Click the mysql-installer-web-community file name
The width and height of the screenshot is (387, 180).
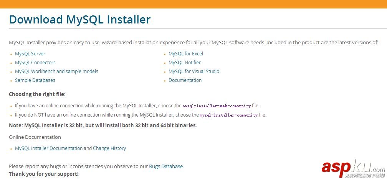[217, 106]
